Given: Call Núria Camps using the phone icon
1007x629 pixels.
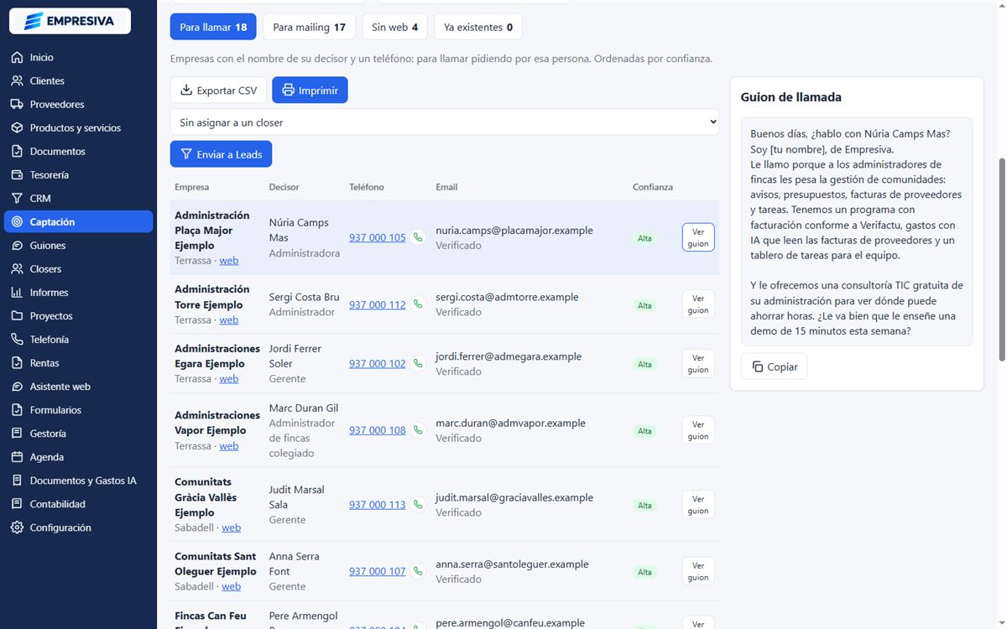Looking at the screenshot, I should click(418, 237).
